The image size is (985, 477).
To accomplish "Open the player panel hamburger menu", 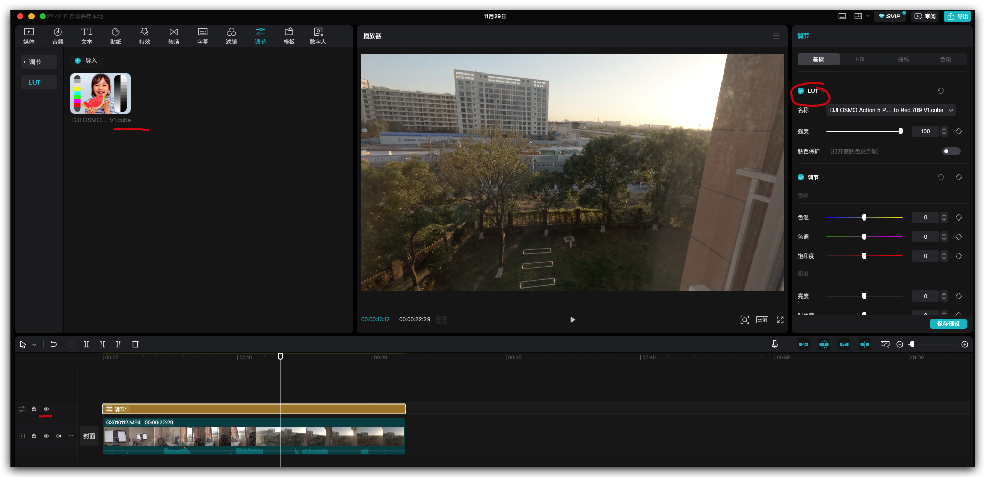I will (x=776, y=35).
